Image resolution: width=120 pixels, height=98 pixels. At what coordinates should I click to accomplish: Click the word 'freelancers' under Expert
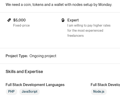pyautogui.click(x=75, y=36)
